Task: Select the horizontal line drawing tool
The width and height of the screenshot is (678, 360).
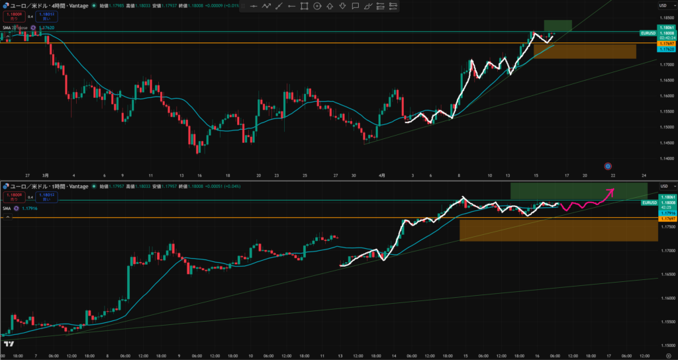Action: click(253, 6)
